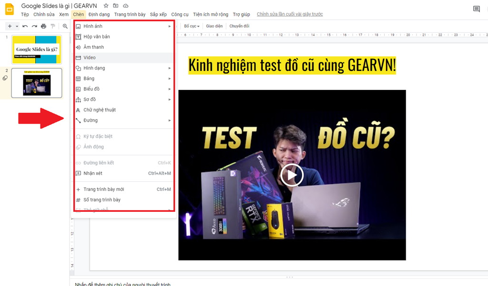Select Sơ đồ menu entry
488x286 pixels.
pyautogui.click(x=124, y=99)
